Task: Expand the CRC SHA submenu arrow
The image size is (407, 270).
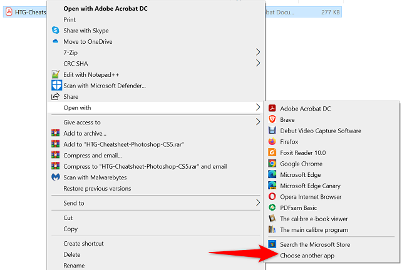Action: pyautogui.click(x=258, y=63)
